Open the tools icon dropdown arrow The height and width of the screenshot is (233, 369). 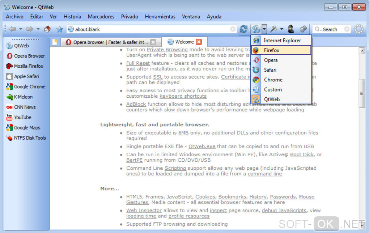click(x=282, y=29)
